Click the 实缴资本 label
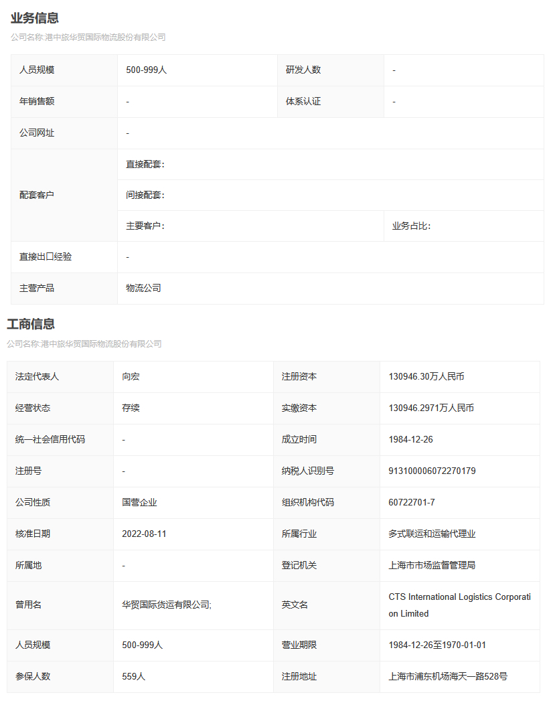This screenshot has width=553, height=703. [x=299, y=408]
